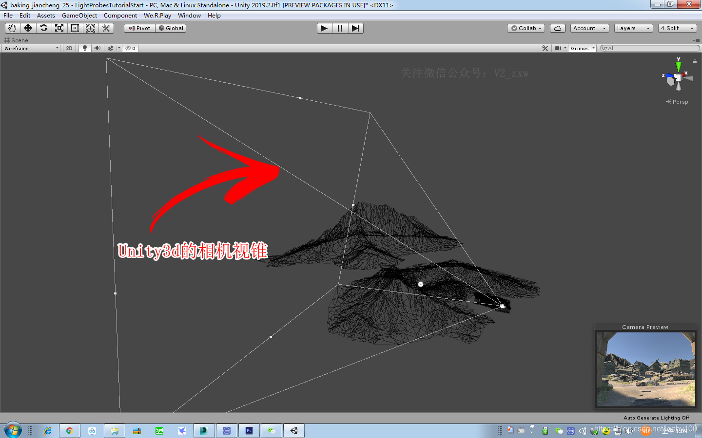Pause the game playback
This screenshot has height=438, width=702.
pyautogui.click(x=340, y=28)
